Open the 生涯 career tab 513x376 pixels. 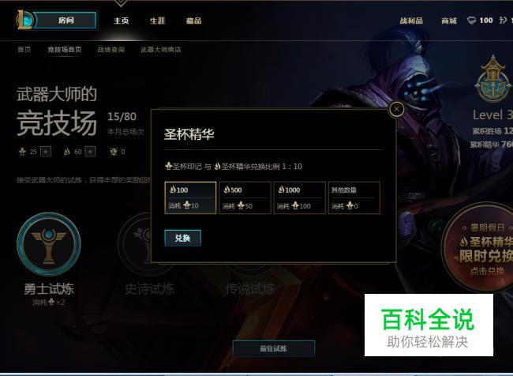tap(157, 21)
